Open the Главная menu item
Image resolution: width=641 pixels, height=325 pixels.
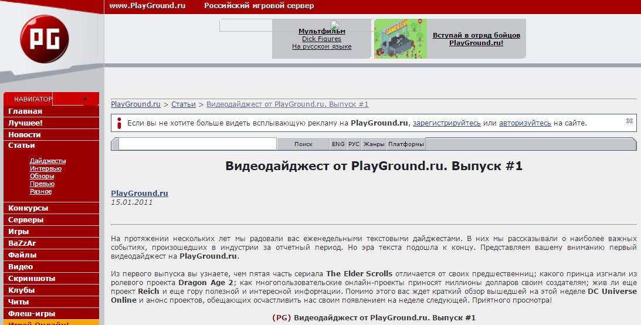[51, 111]
